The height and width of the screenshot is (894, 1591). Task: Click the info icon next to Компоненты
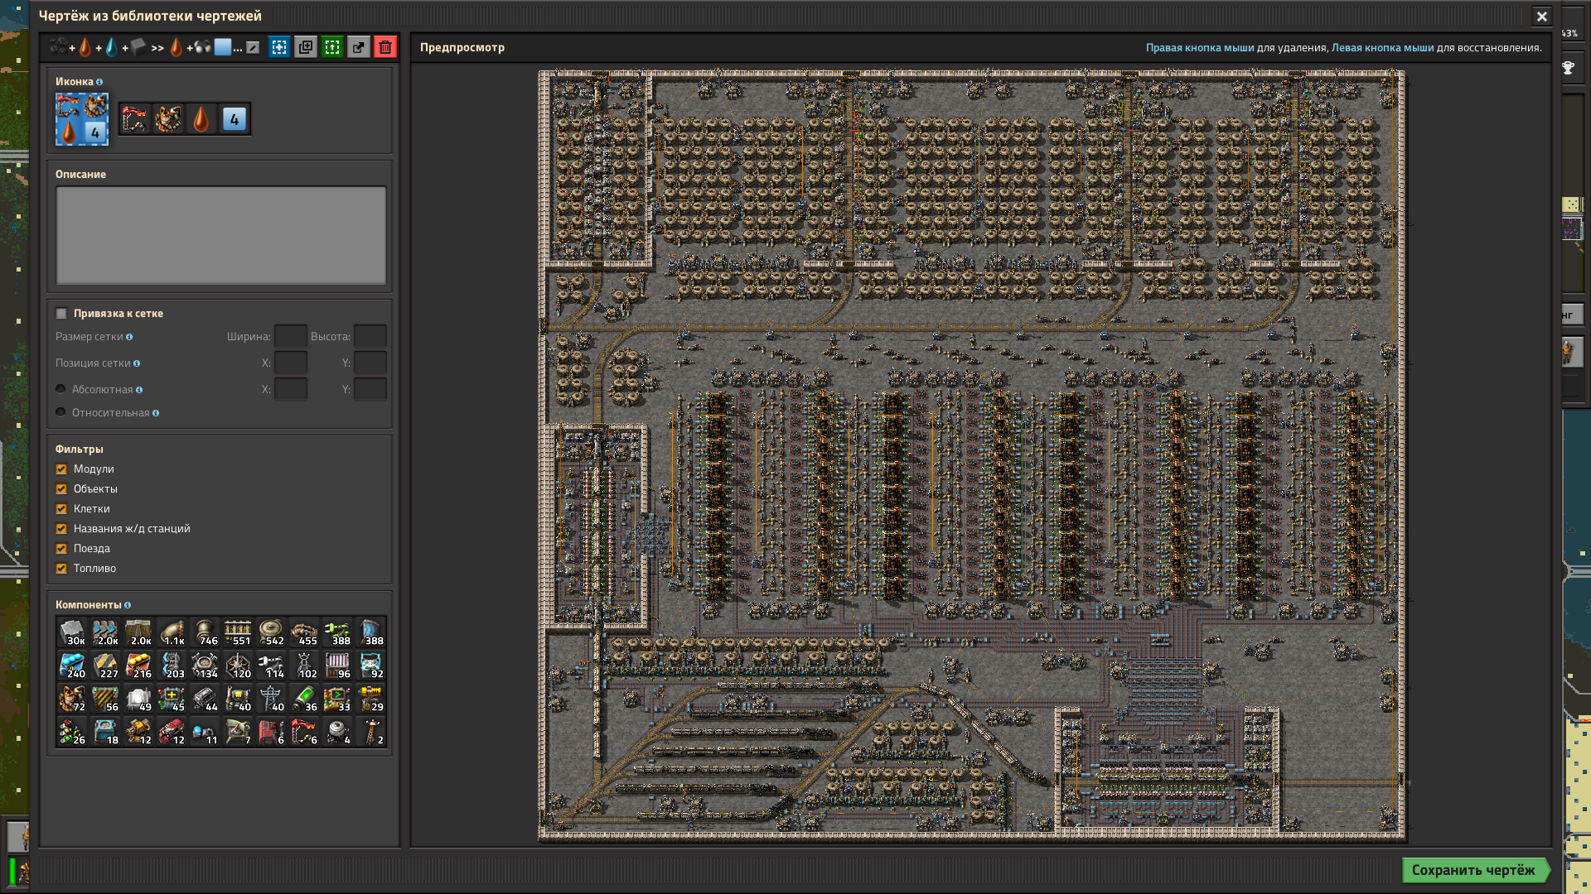pos(127,605)
